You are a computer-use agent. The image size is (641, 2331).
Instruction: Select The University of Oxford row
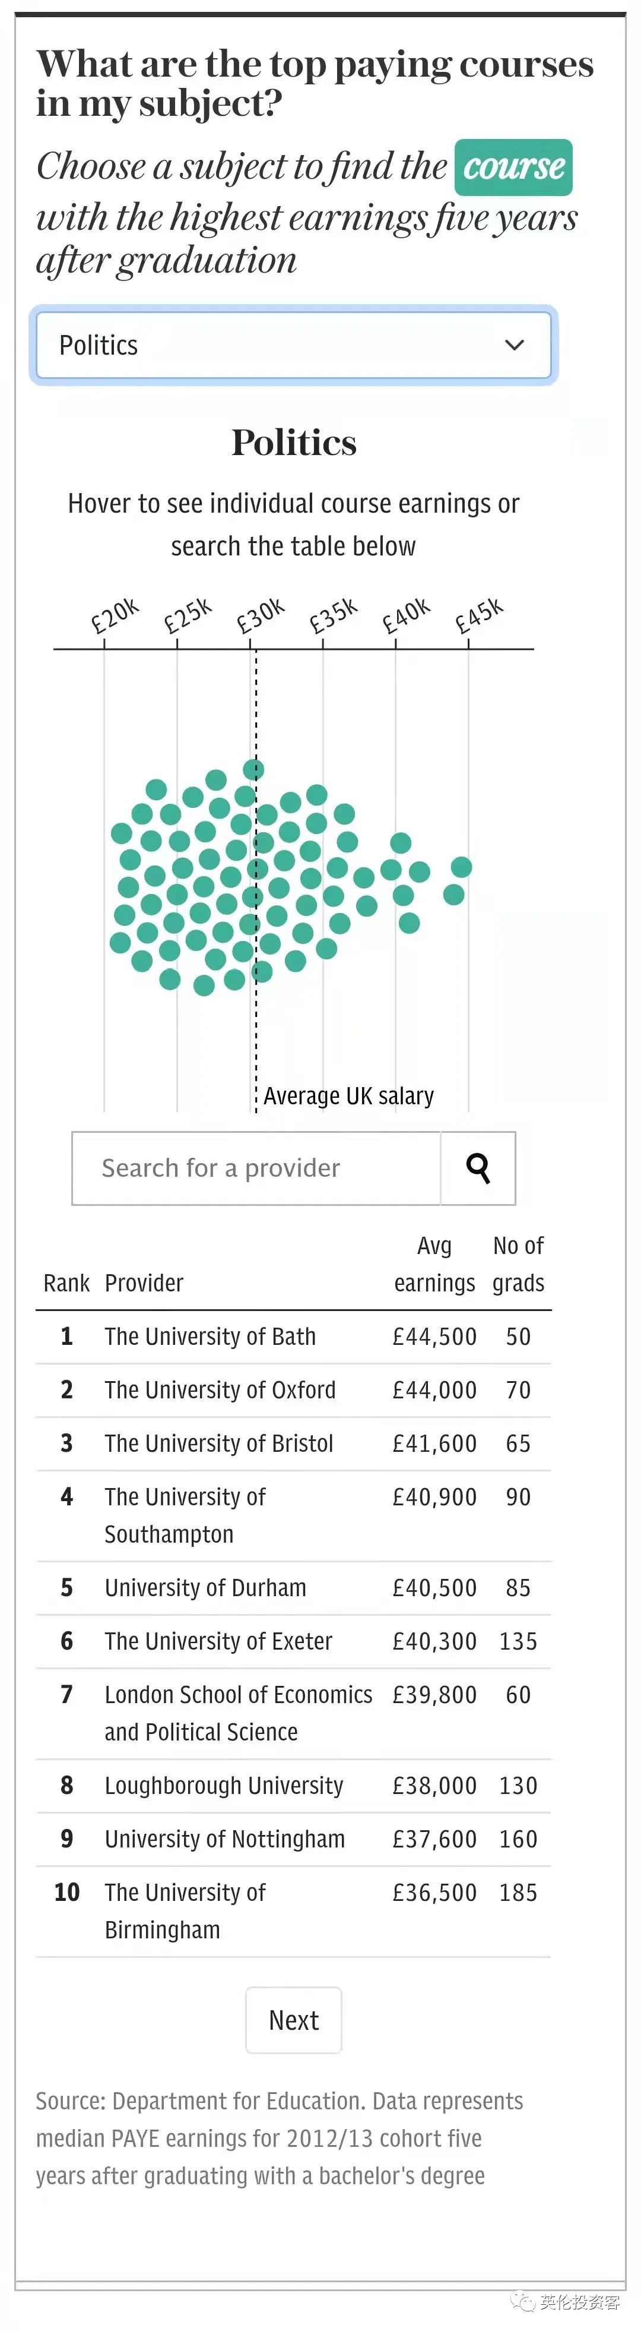294,1390
